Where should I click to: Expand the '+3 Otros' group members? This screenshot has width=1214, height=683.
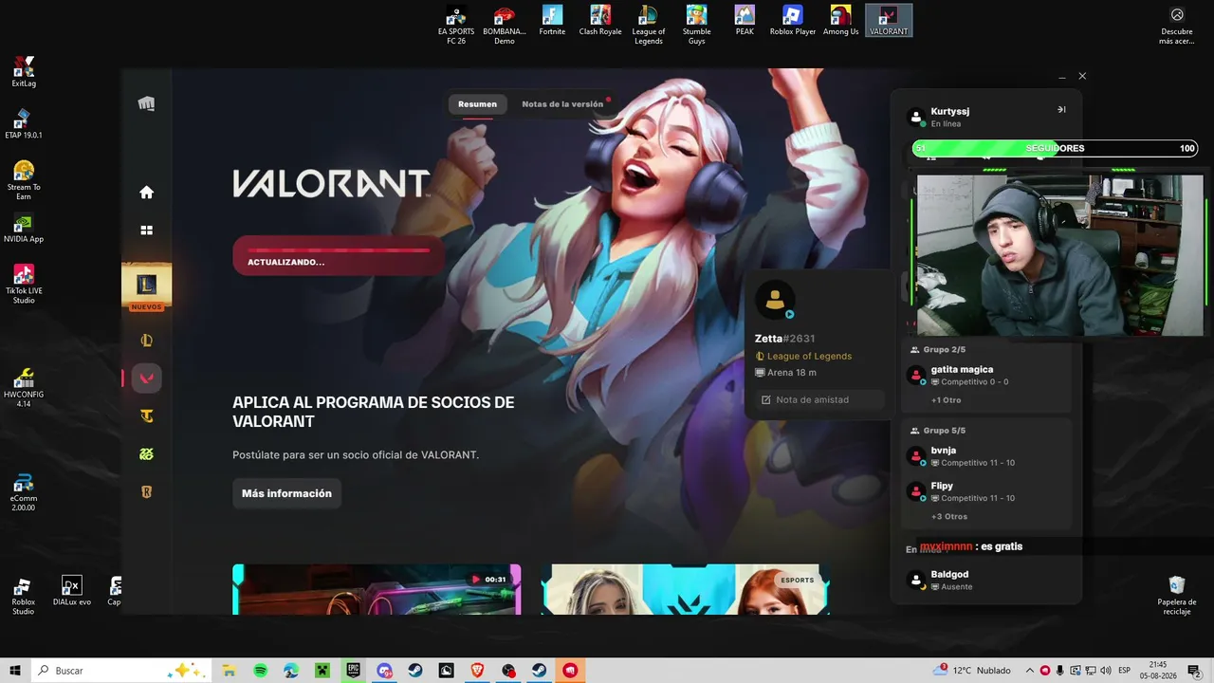pyautogui.click(x=948, y=517)
